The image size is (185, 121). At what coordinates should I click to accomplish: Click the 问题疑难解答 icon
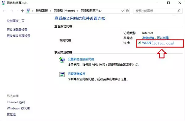click(x=62, y=75)
